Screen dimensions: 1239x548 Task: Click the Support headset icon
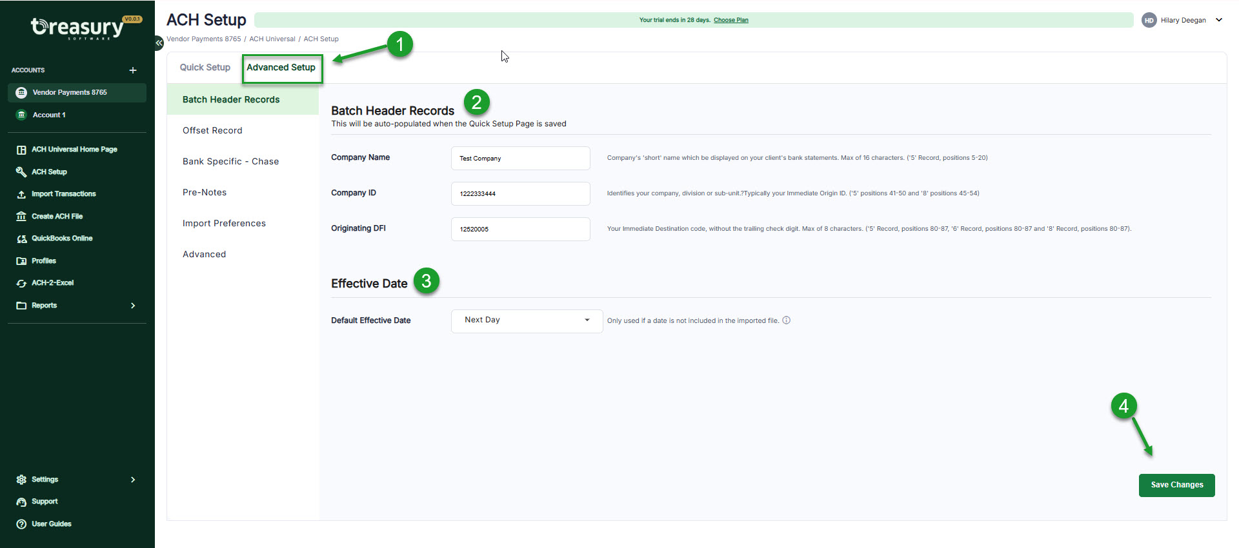[21, 502]
